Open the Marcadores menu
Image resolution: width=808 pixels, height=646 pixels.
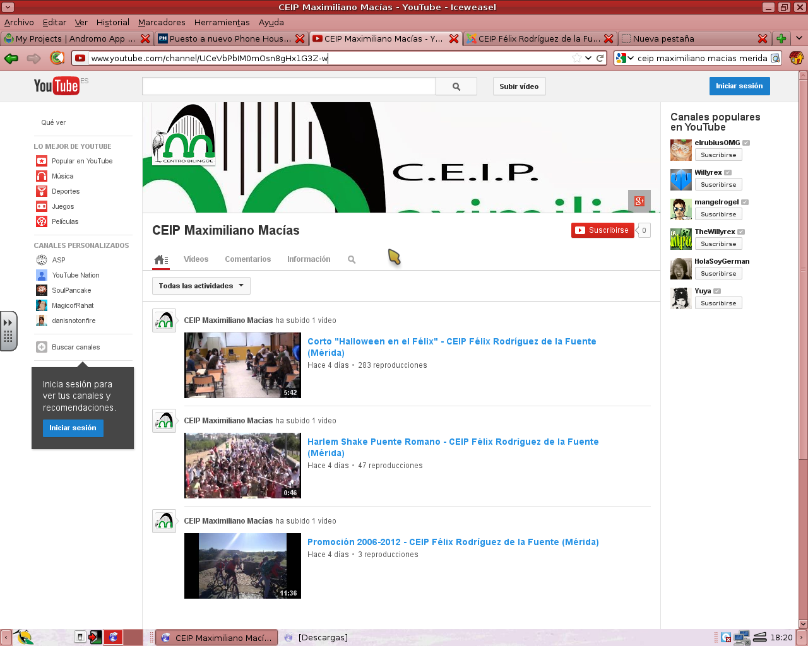click(x=162, y=22)
